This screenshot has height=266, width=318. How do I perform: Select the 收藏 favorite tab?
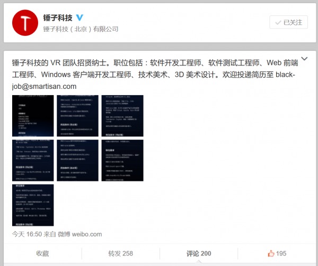tap(43, 253)
